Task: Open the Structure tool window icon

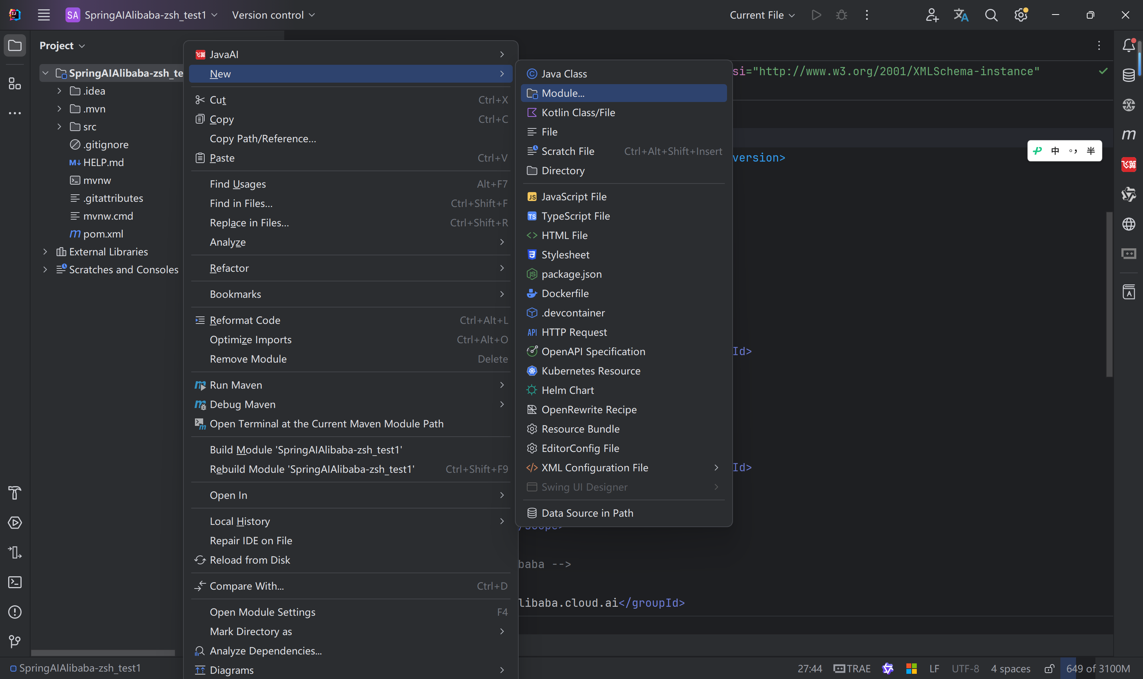Action: click(x=15, y=83)
